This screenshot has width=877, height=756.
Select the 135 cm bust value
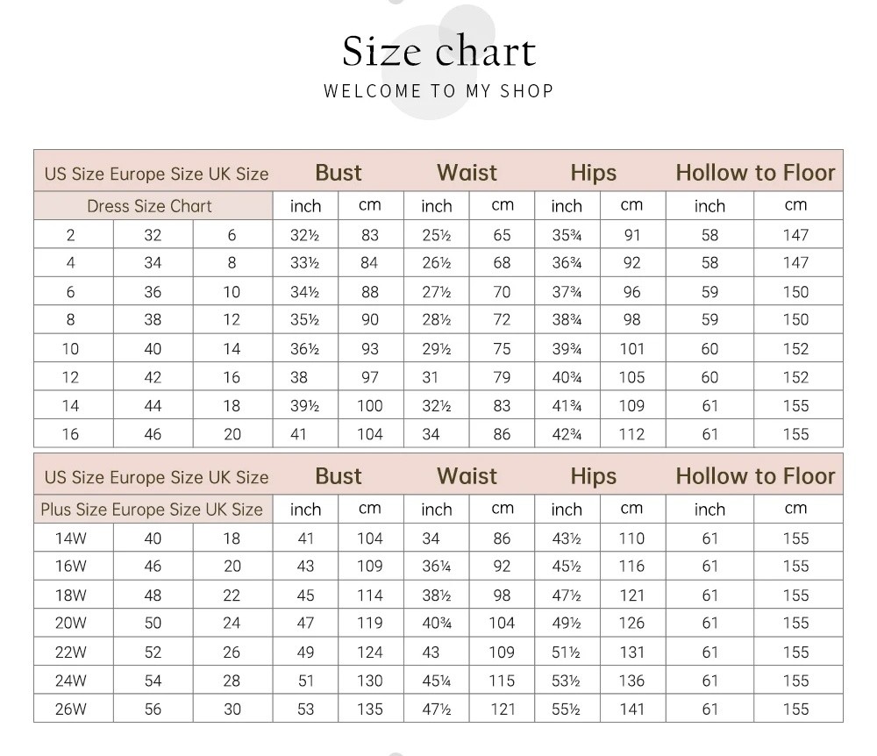click(x=370, y=709)
